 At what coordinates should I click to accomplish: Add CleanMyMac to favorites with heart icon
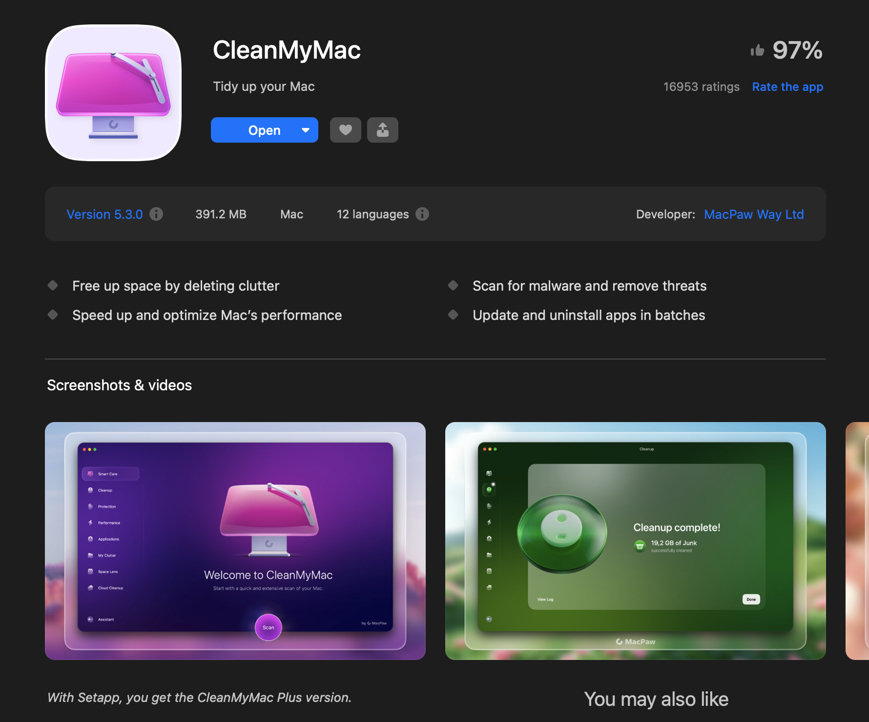point(346,130)
